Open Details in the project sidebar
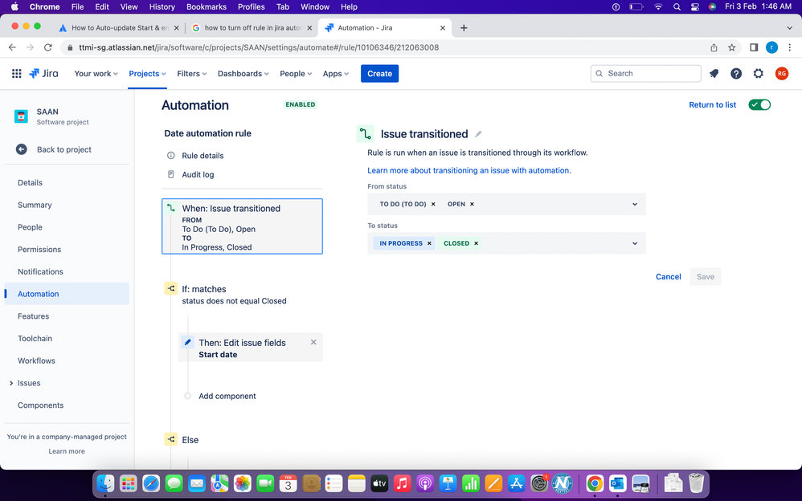This screenshot has height=501, width=802. click(30, 182)
